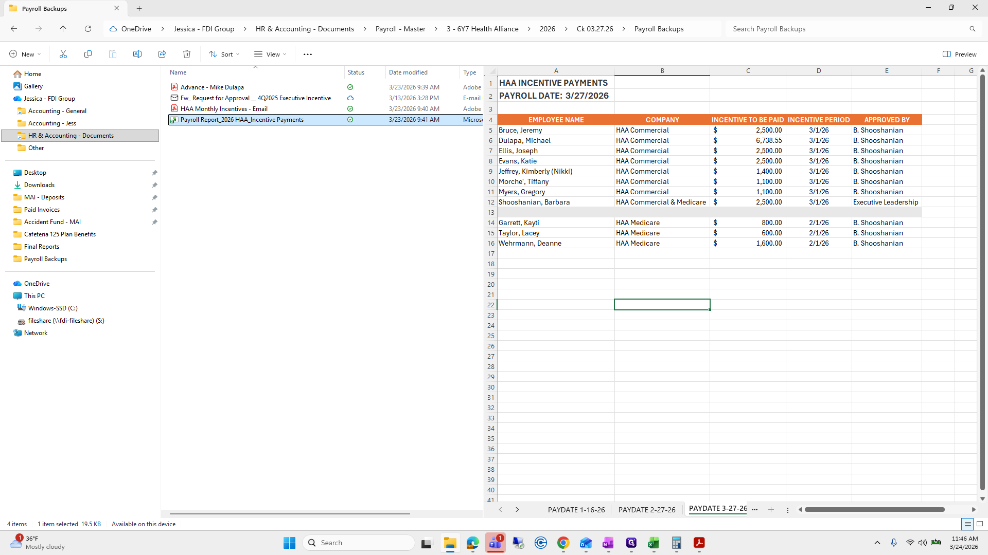The width and height of the screenshot is (988, 555).
Task: Open Excel from the taskbar
Action: (654, 543)
